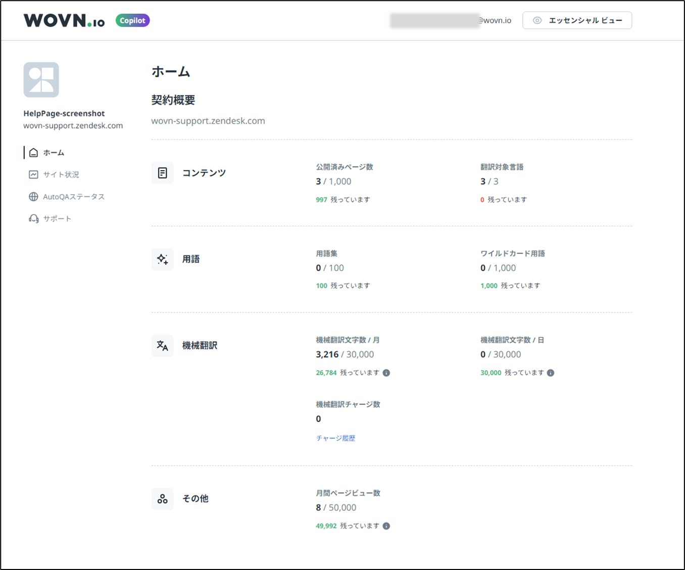
Task: Click the その他 circles icon
Action: (162, 499)
